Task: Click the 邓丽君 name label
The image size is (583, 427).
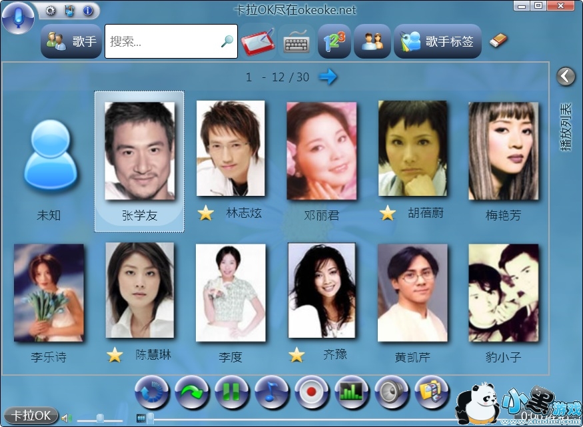Action: pos(322,215)
